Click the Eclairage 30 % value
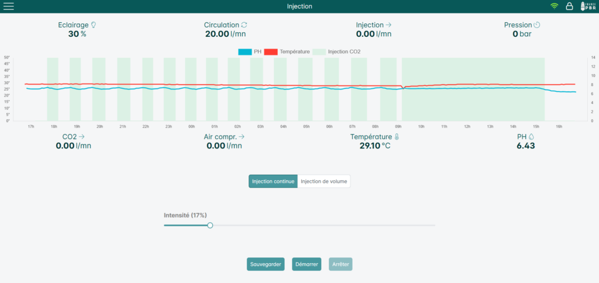Screen dimensions: 599x283 (77, 34)
